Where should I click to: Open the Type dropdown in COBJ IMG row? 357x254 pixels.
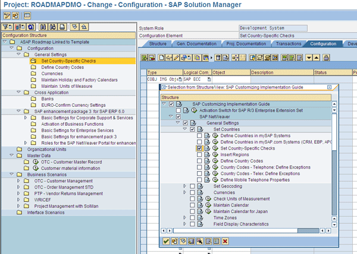click(x=180, y=79)
